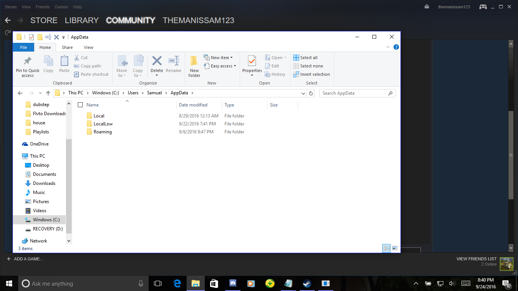Open the File tab

tap(24, 47)
